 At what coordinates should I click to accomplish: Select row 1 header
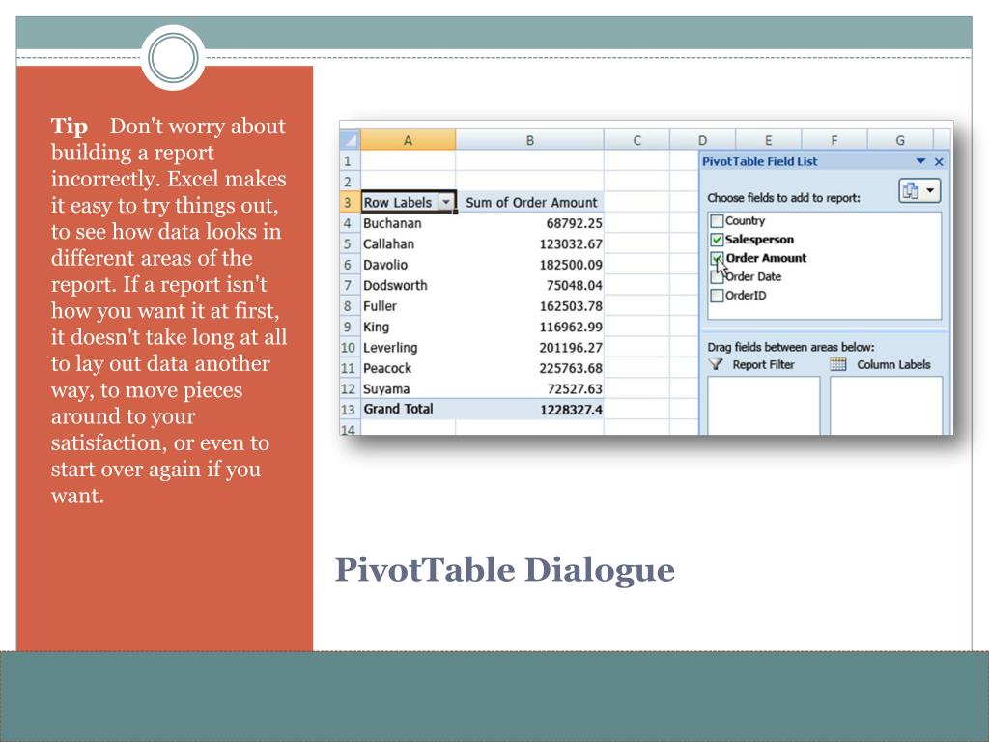(350, 161)
